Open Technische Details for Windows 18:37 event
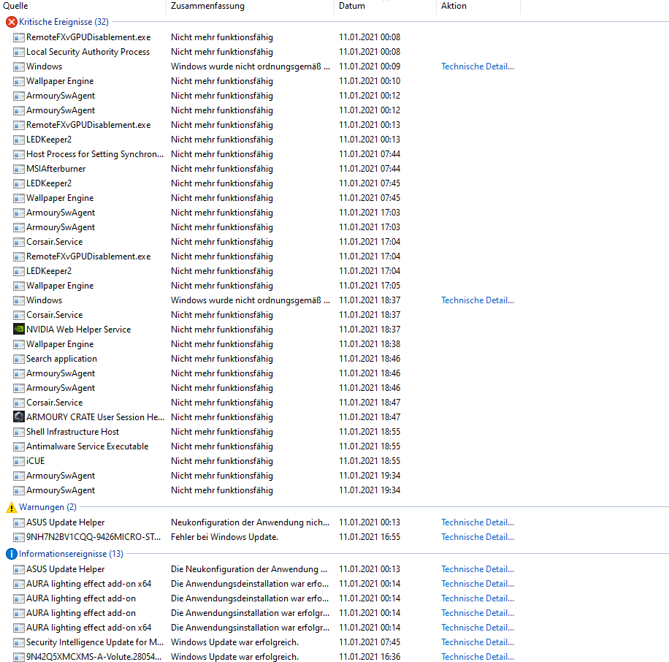The image size is (669, 662). tap(478, 300)
